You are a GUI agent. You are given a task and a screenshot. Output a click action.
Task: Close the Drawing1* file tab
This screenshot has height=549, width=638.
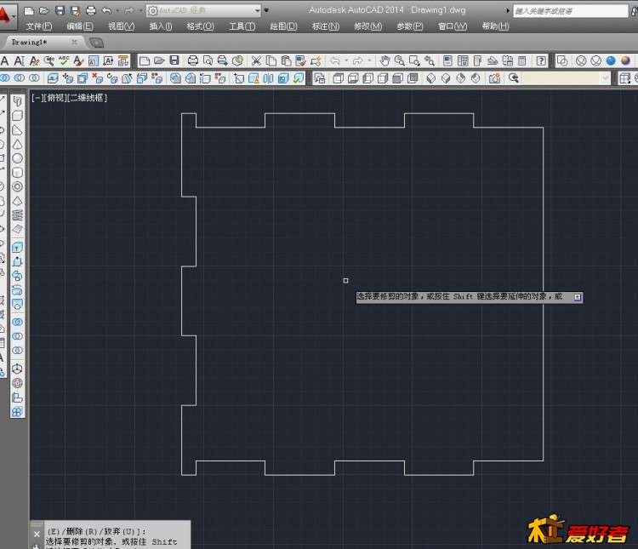pos(74,42)
